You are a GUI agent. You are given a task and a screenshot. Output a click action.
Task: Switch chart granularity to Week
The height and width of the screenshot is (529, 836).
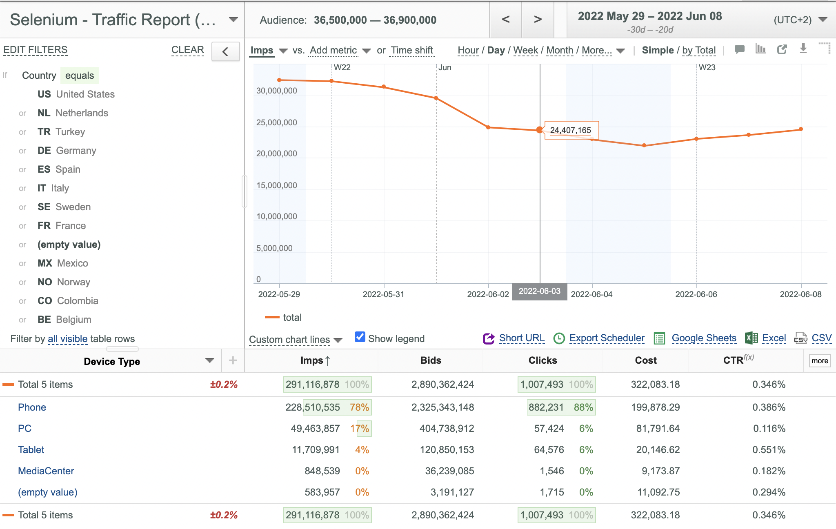(x=525, y=50)
